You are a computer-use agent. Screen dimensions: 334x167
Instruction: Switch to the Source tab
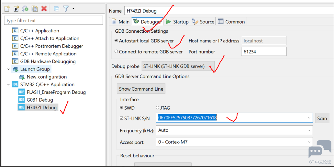click(x=203, y=22)
